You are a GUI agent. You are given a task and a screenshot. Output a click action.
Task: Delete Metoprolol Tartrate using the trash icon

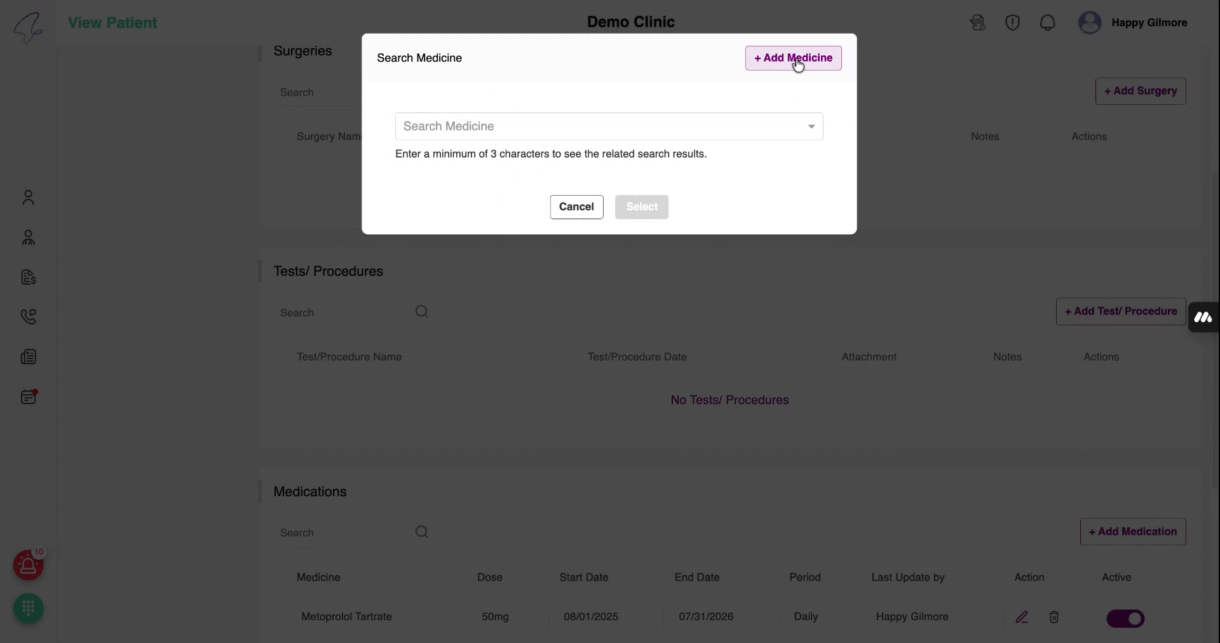click(x=1054, y=617)
